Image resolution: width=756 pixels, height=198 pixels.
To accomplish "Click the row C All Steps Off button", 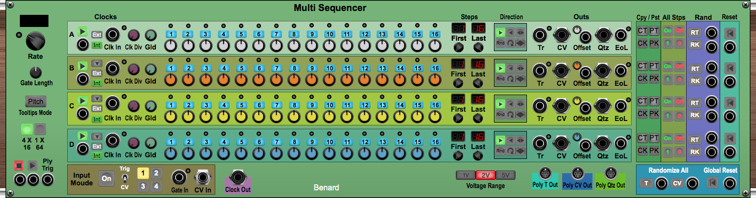I will pos(679,101).
